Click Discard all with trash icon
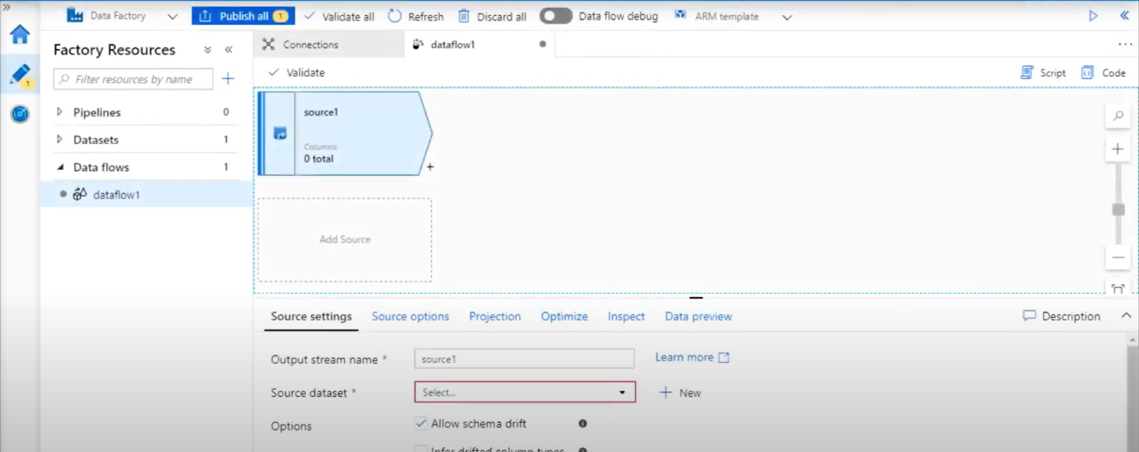 click(492, 17)
